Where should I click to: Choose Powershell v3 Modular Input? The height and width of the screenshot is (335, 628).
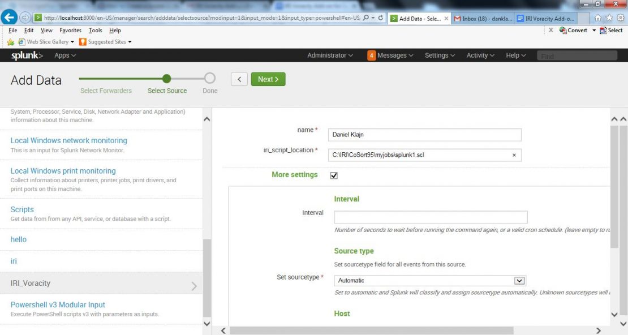coord(58,305)
